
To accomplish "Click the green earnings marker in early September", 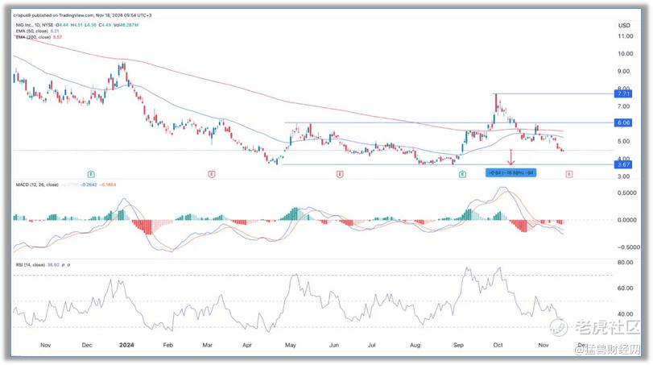I will [x=462, y=174].
